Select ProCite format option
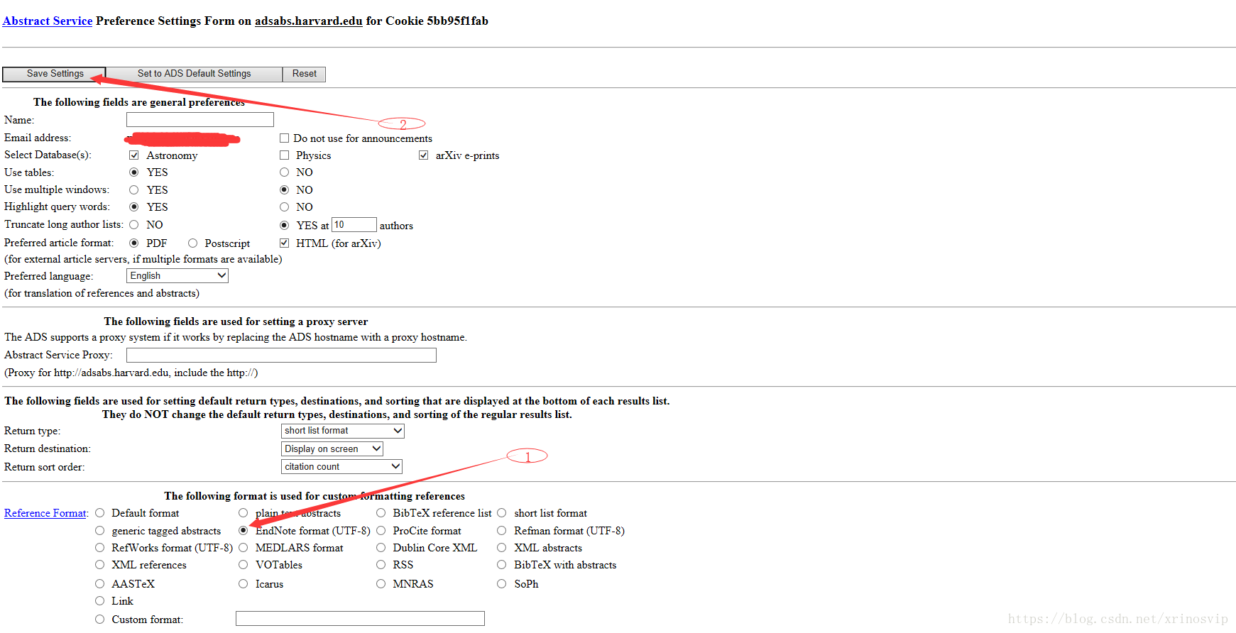 click(381, 531)
